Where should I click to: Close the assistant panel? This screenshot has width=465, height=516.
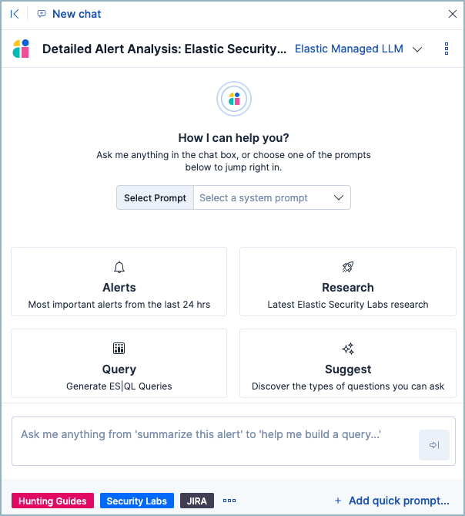point(452,14)
